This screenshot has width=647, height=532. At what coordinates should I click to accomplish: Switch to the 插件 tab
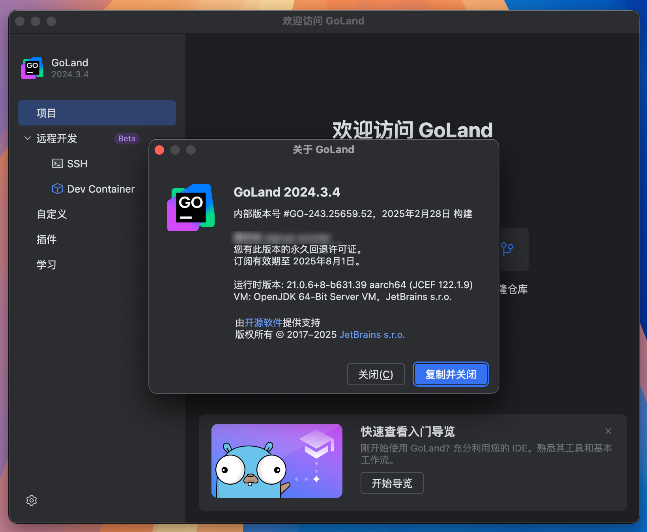(47, 240)
